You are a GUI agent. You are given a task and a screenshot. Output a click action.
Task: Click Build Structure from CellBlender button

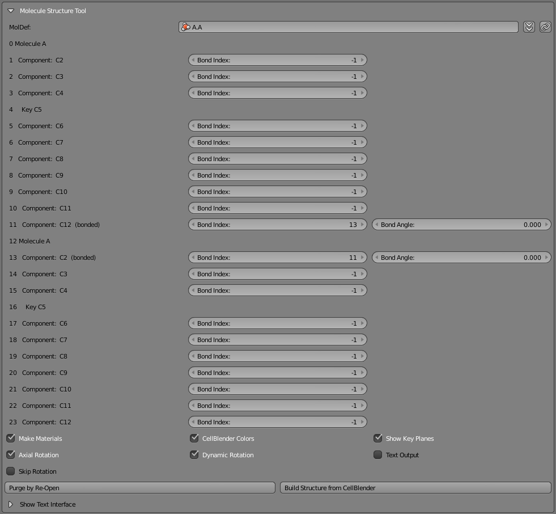[x=415, y=488]
